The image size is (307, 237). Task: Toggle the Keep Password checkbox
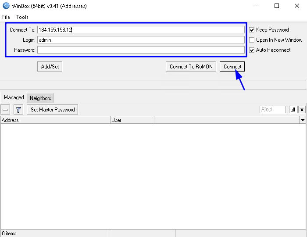(x=252, y=30)
